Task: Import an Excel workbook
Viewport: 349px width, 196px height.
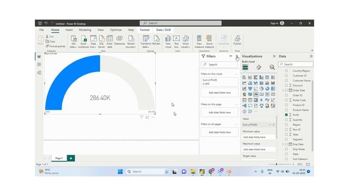Action: coord(83,41)
